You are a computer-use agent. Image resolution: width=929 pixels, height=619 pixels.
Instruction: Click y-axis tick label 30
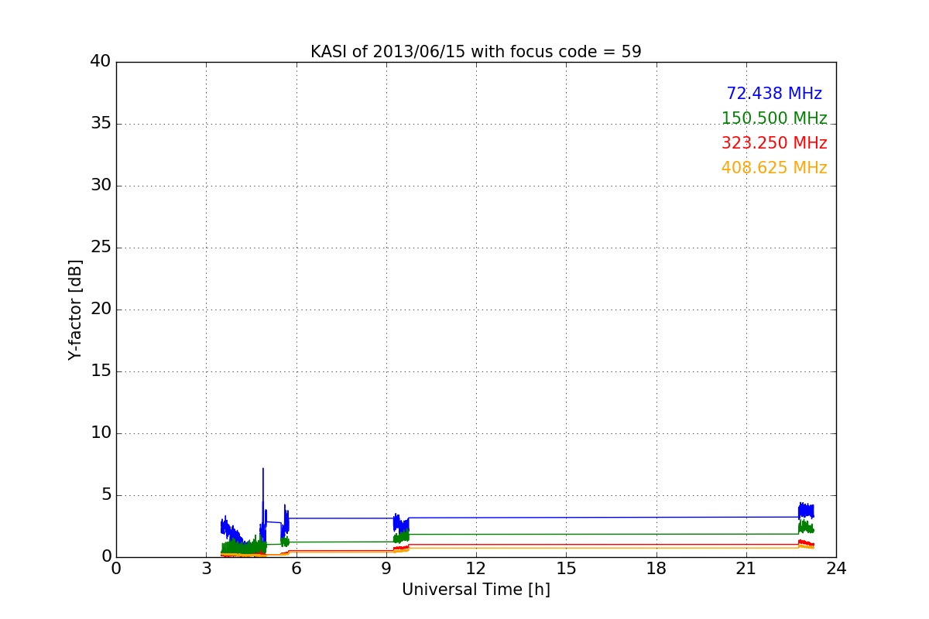[101, 186]
